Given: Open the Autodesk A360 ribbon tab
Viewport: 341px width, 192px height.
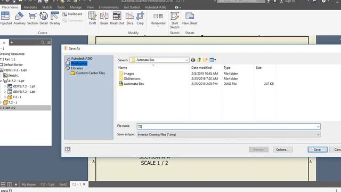Looking at the screenshot, I should (156, 7).
